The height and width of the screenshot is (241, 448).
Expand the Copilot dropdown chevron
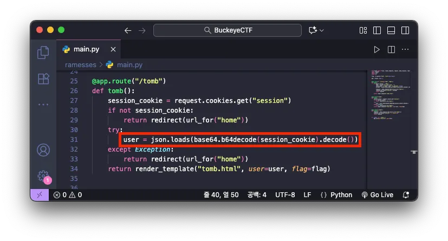coord(322,30)
